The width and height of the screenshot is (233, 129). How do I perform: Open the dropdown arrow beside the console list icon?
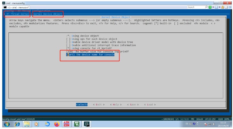click(x=220, y=7)
